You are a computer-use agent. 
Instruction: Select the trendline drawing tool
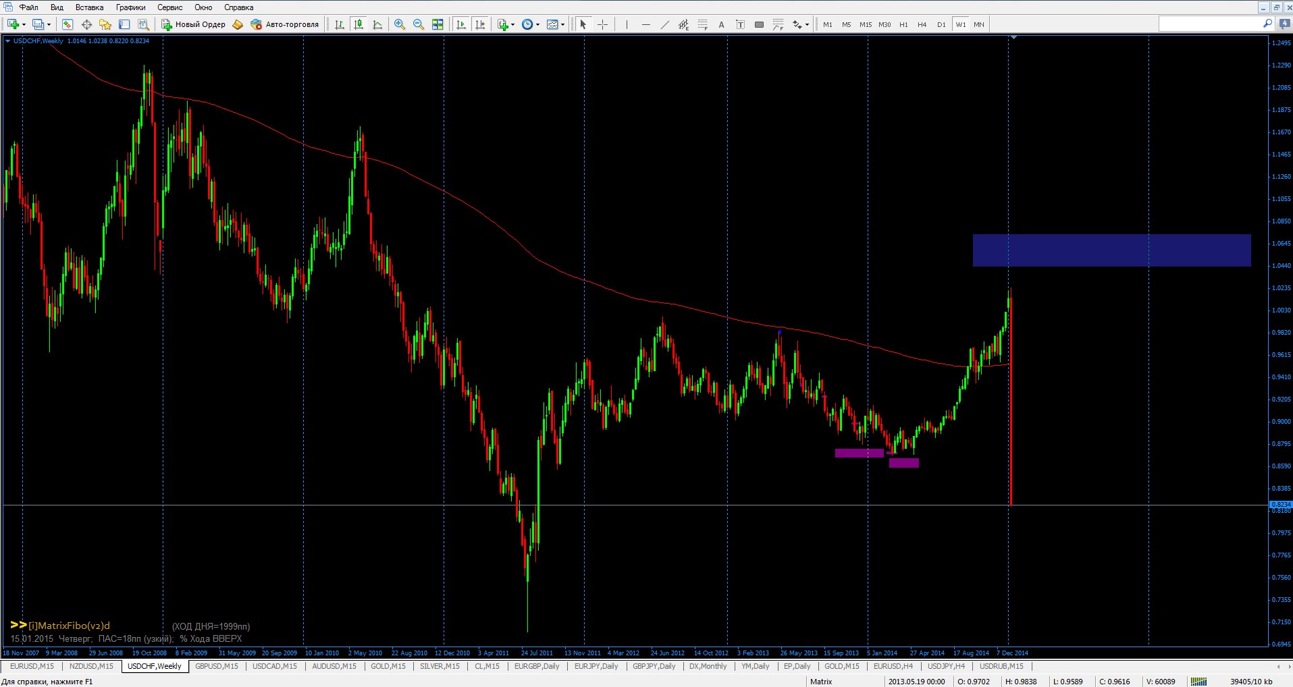coord(664,24)
